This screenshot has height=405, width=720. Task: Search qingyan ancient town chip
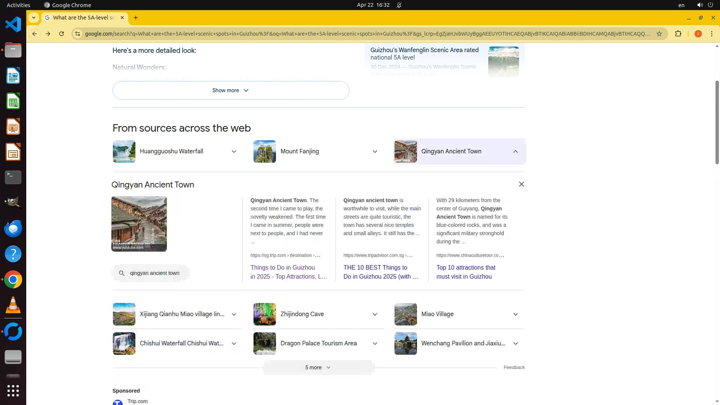[150, 273]
